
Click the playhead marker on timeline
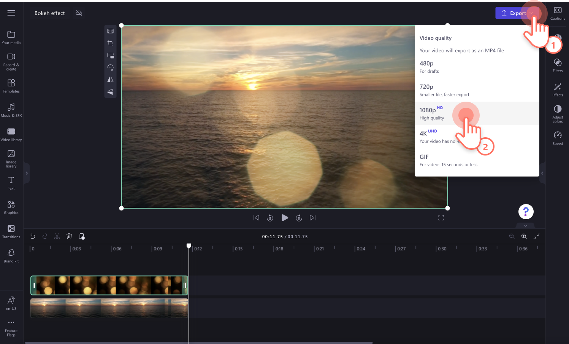tap(189, 246)
